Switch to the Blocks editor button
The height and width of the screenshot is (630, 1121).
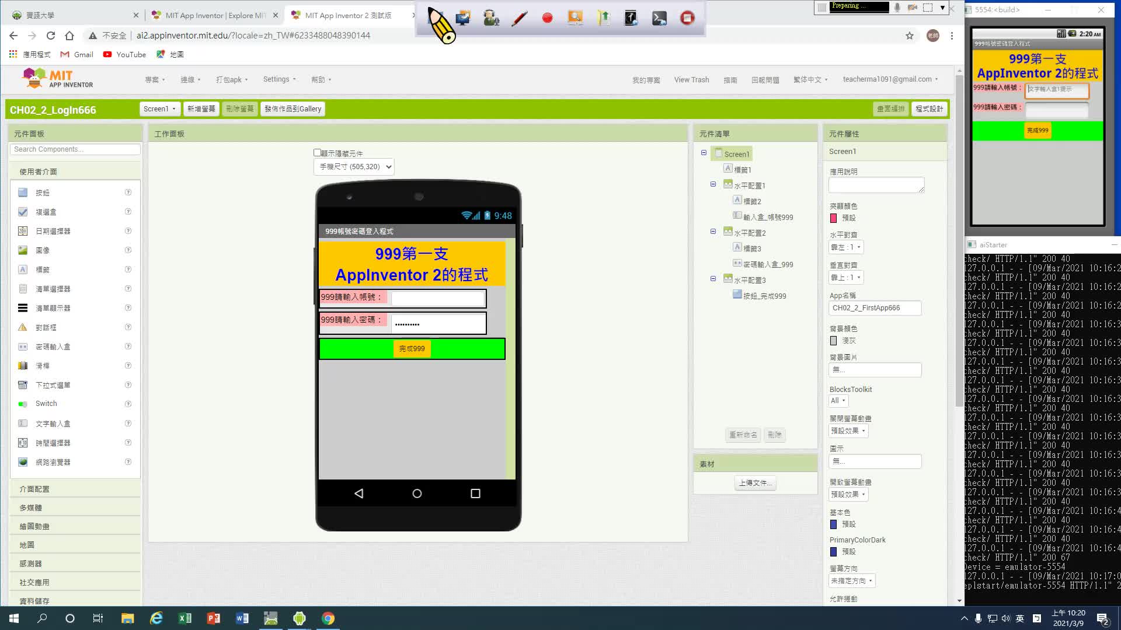pyautogui.click(x=929, y=109)
